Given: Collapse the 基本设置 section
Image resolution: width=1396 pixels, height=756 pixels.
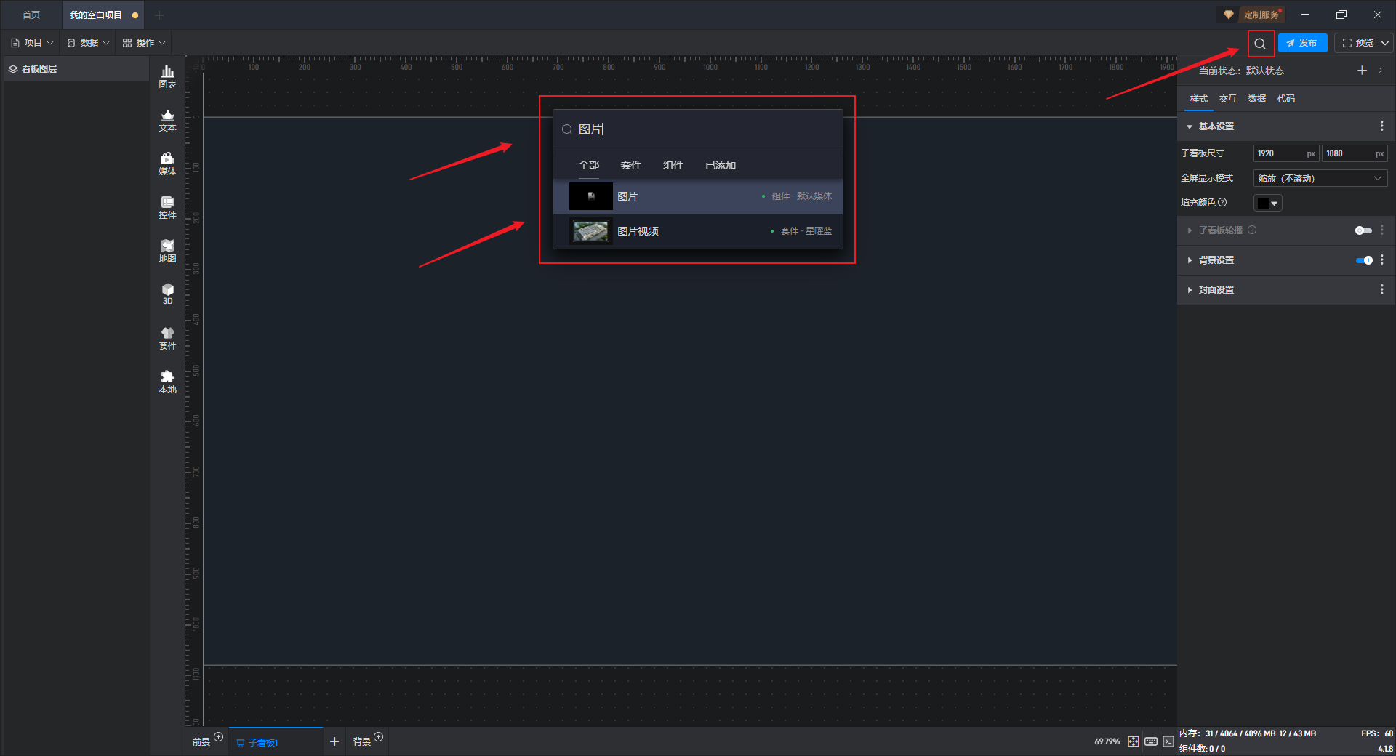Looking at the screenshot, I should tap(1190, 126).
